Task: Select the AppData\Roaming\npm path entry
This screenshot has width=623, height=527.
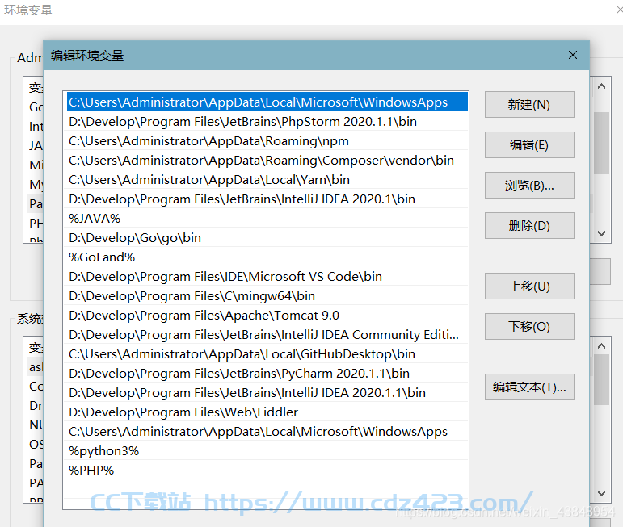Action: coord(266,141)
